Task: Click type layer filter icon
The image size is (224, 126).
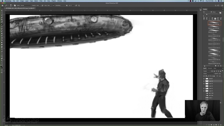Action: [x=216, y=71]
